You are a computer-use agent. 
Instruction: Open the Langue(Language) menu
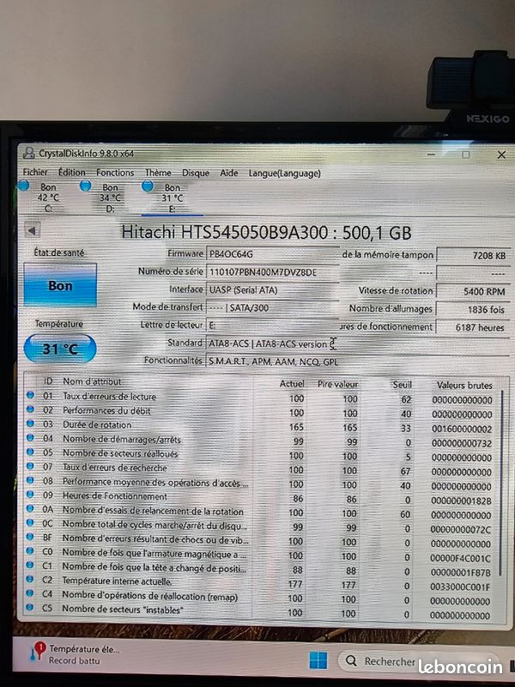coord(285,173)
